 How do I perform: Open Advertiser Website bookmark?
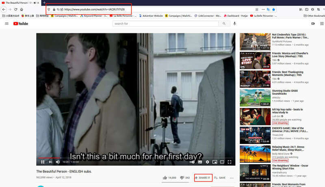[151, 16]
